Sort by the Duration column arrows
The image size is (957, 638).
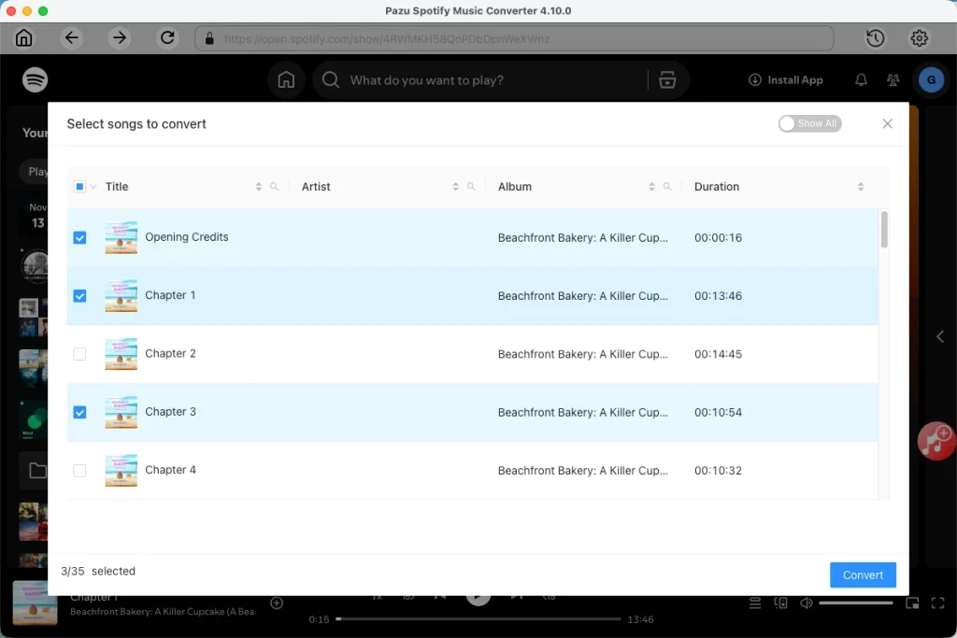coord(861,187)
